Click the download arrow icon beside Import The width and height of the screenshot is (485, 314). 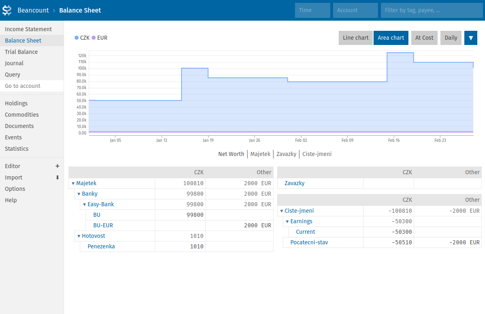click(x=57, y=177)
